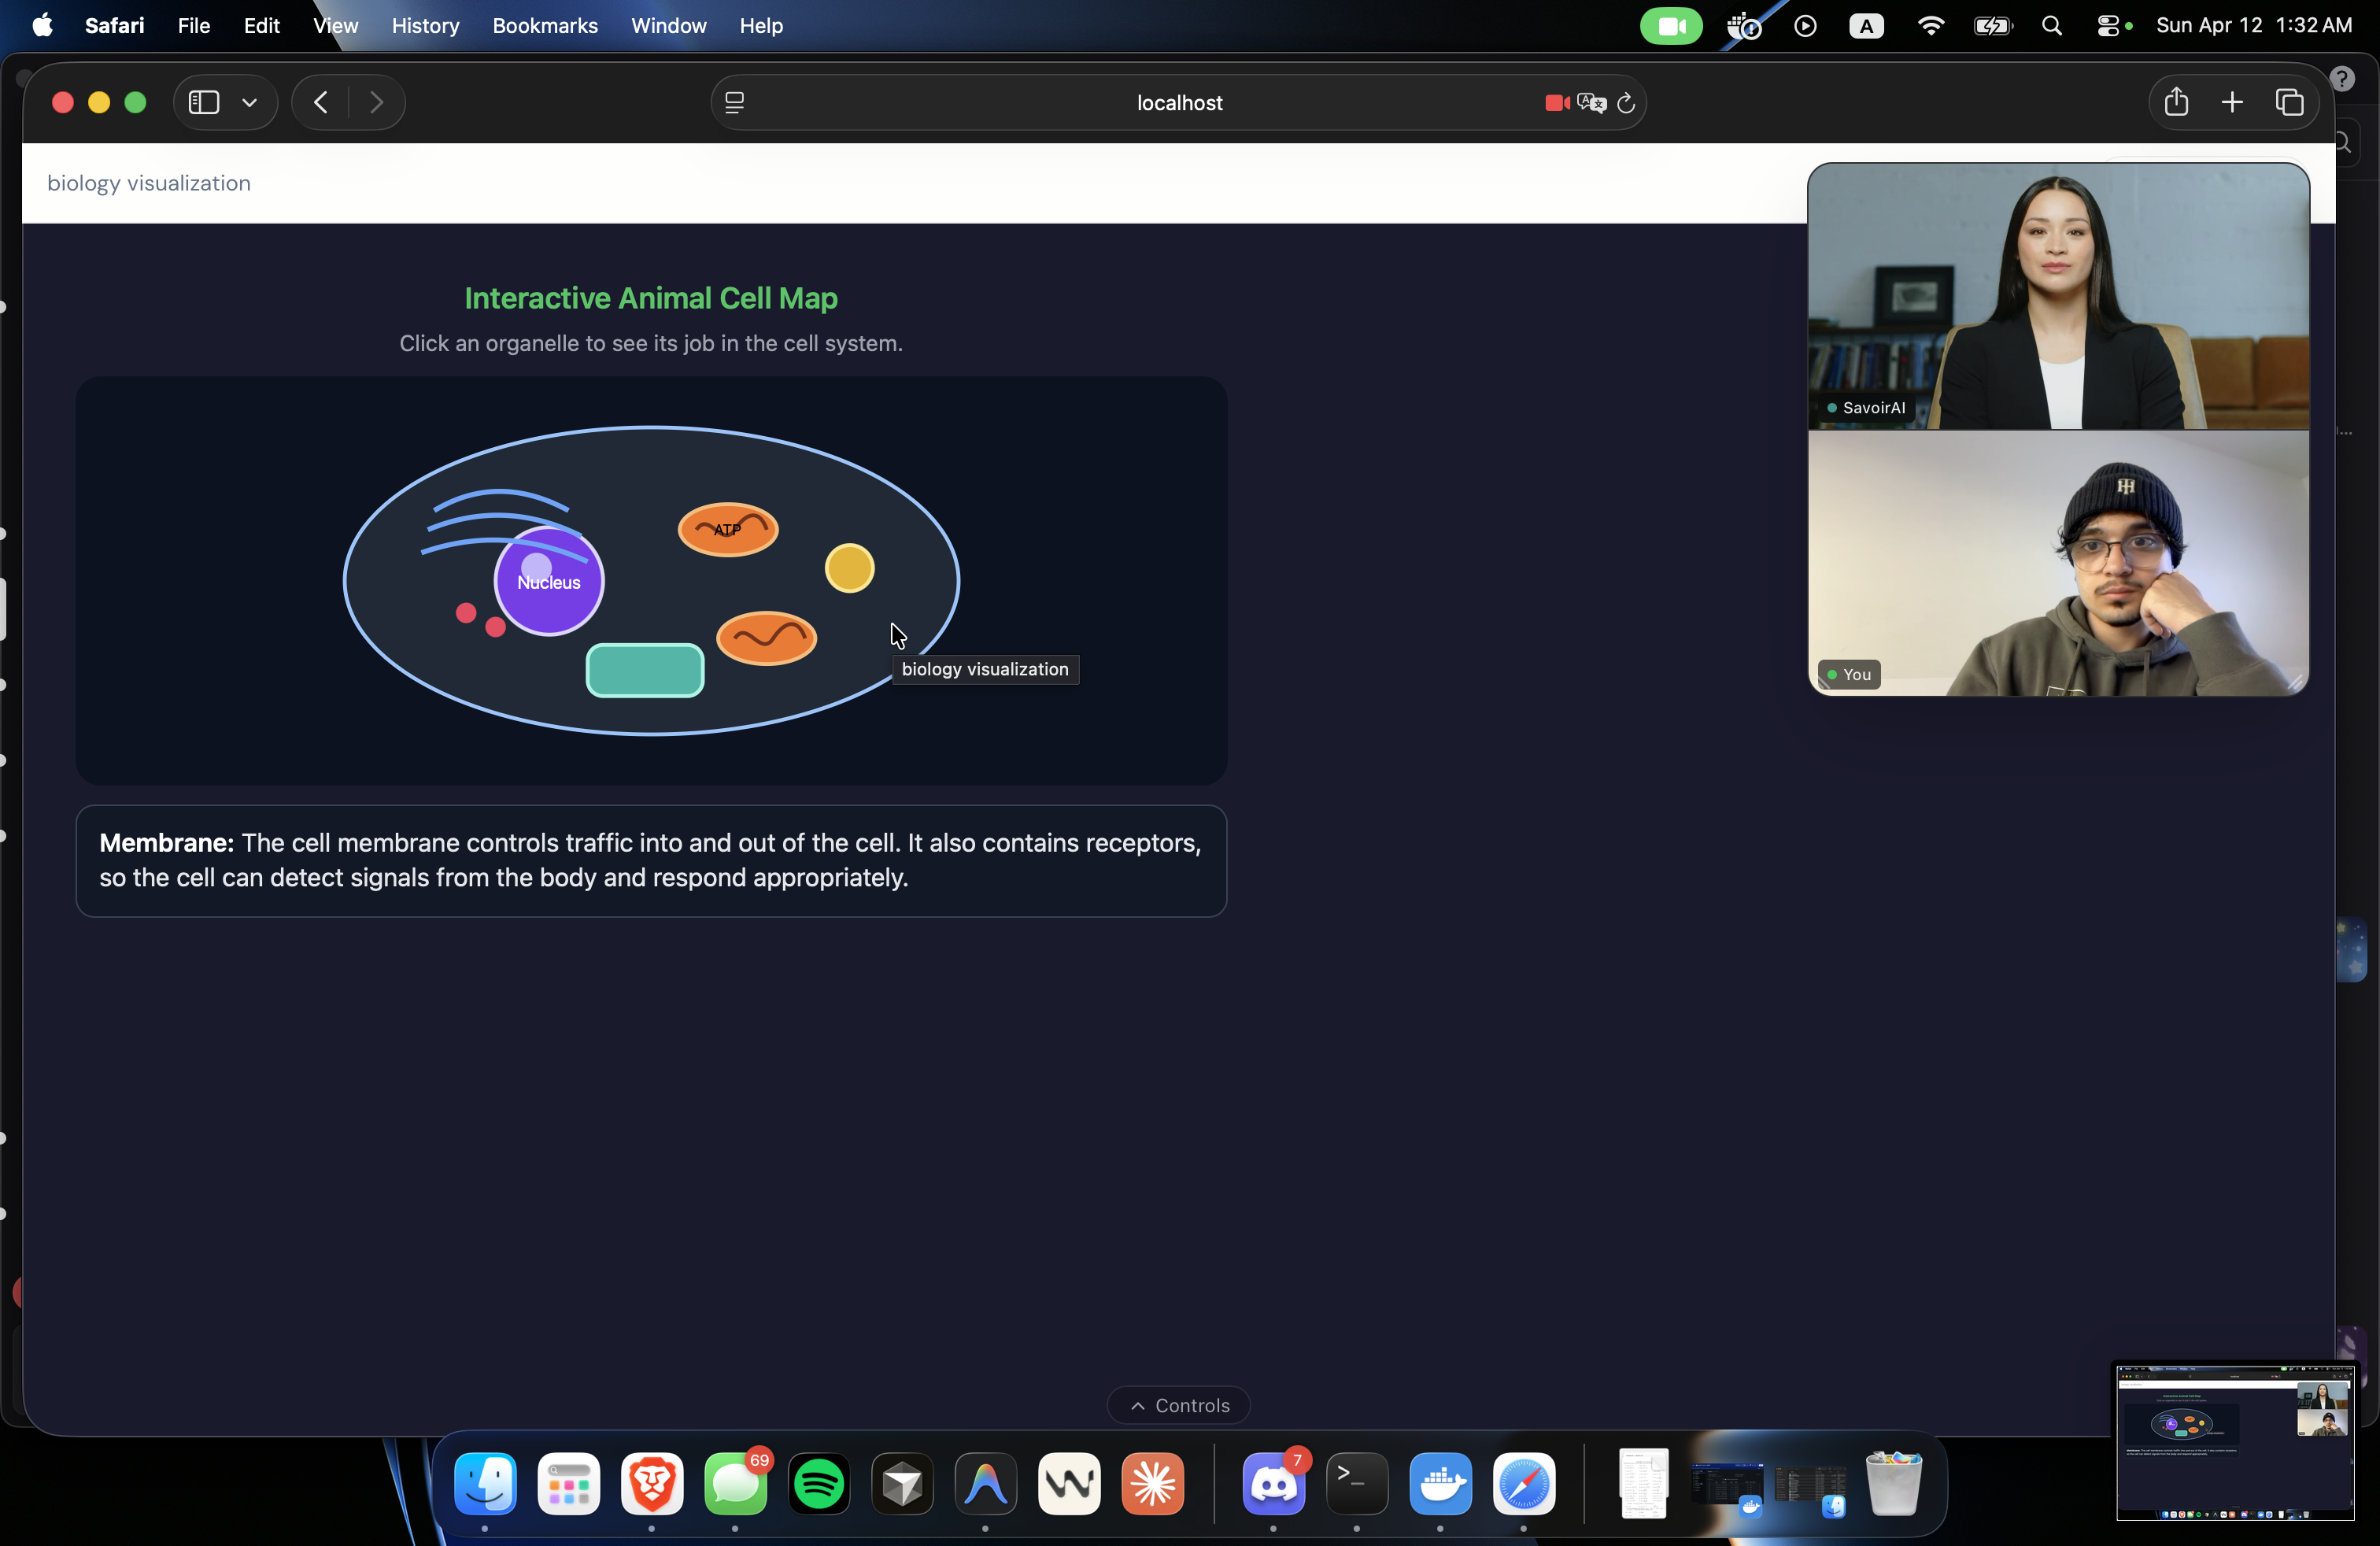
Task: Open the History menu
Action: [x=425, y=26]
